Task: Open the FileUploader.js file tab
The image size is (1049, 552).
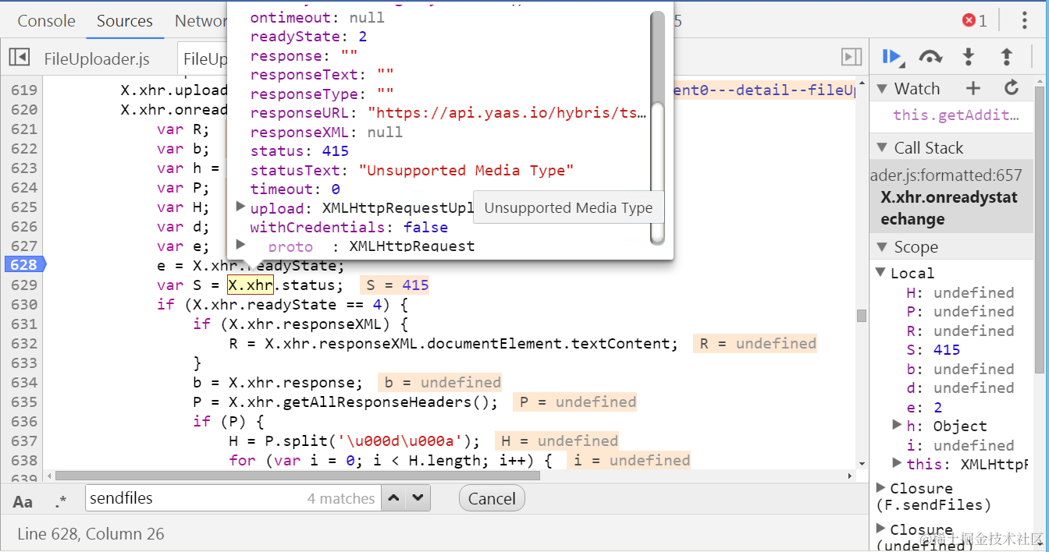Action: coord(96,59)
